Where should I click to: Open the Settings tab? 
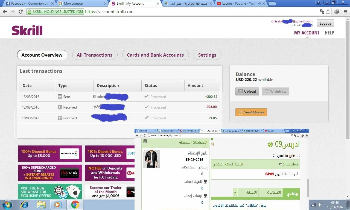(x=207, y=55)
